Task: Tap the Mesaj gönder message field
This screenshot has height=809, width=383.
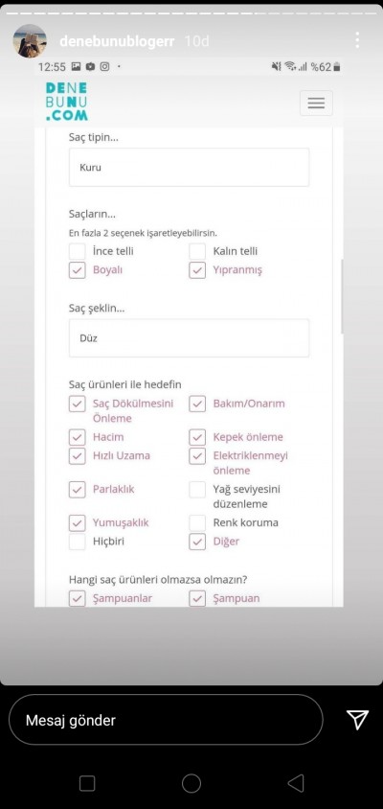Action: 166,720
